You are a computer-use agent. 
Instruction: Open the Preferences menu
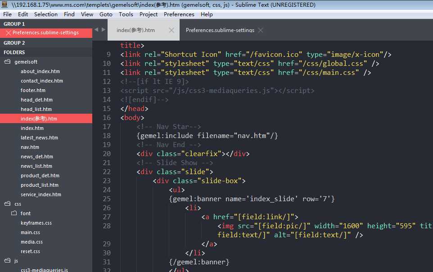179,14
